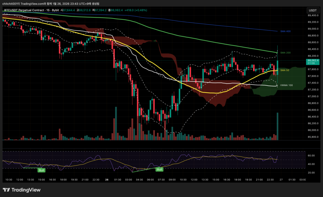Click the 09:00 label on time axis
Viewport: 323px width, 197px height.
tap(172, 180)
